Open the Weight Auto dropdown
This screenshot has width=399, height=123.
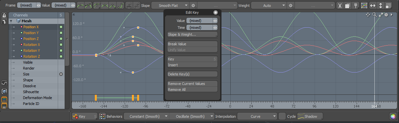(x=269, y=6)
